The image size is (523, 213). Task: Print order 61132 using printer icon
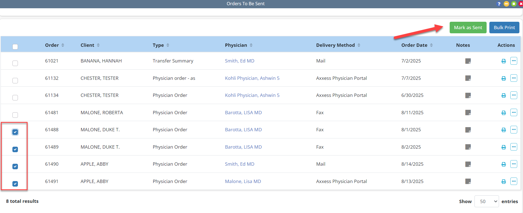[x=503, y=78]
